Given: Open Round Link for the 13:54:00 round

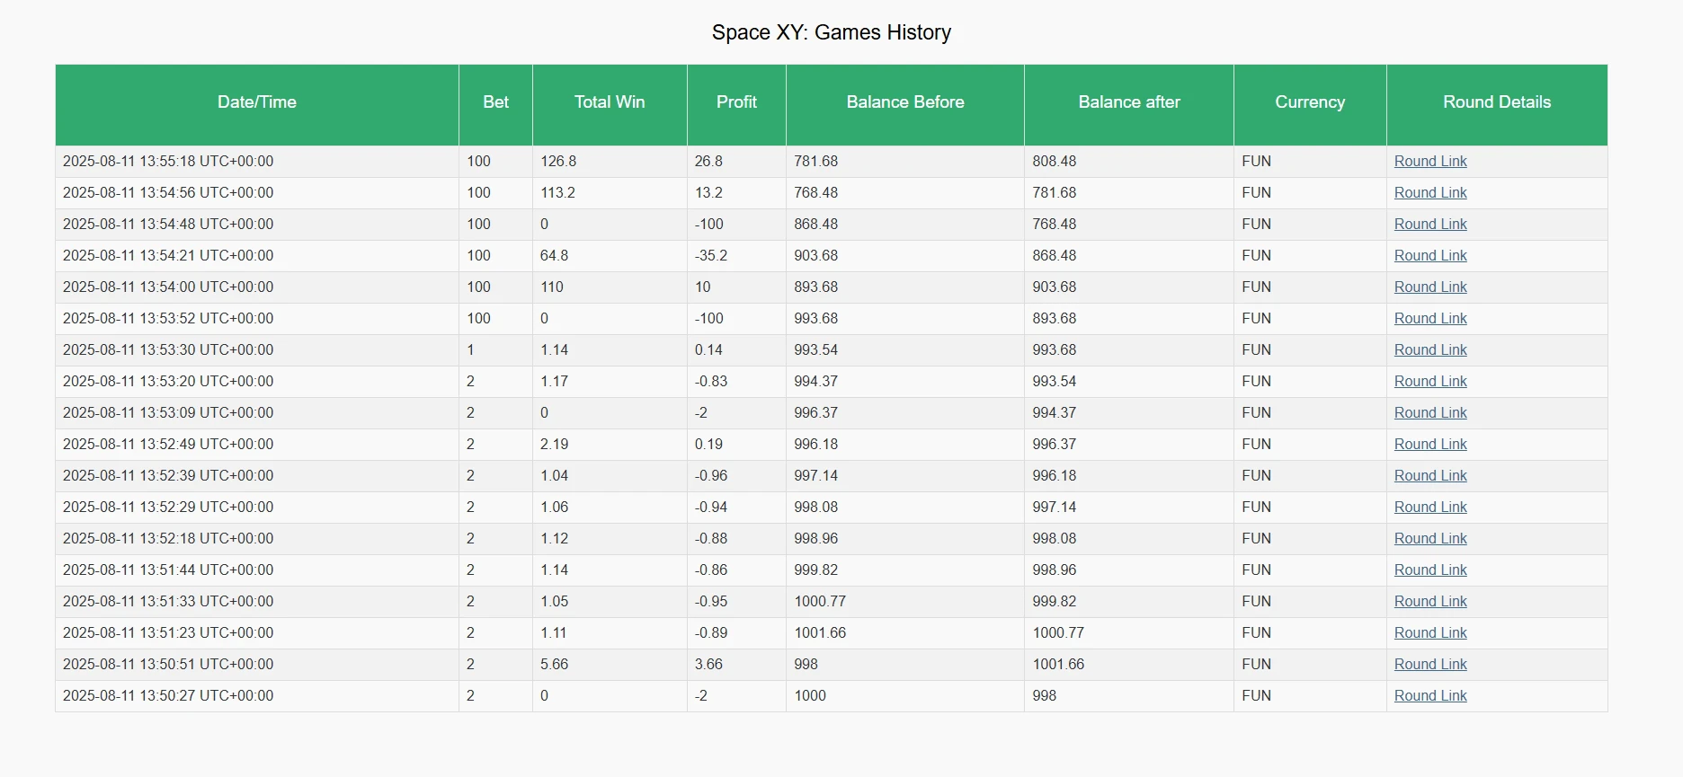Looking at the screenshot, I should 1430,287.
